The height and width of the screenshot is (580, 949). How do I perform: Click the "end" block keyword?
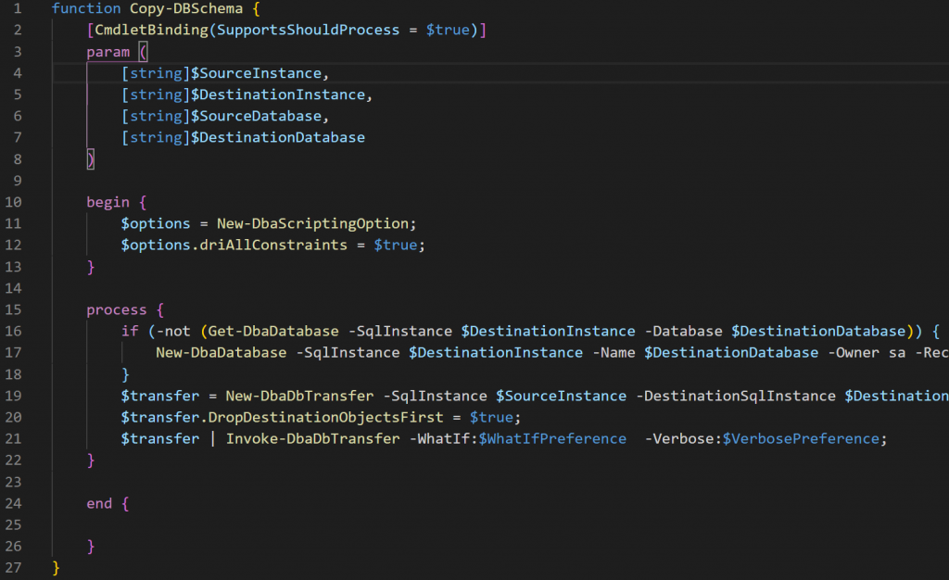(99, 503)
